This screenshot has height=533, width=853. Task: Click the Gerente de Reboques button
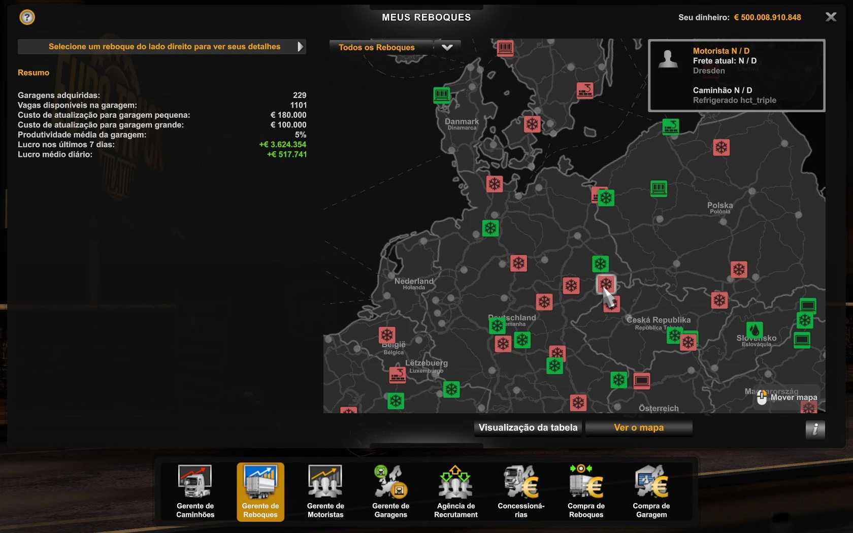[x=260, y=491]
